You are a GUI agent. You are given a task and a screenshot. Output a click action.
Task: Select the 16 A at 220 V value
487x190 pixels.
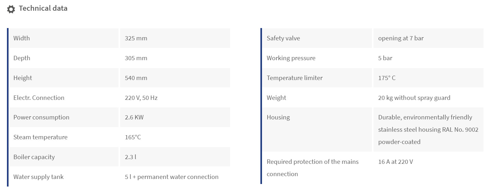[x=395, y=162]
